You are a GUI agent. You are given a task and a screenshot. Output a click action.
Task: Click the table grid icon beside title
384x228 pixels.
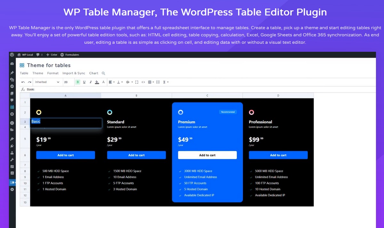pyautogui.click(x=22, y=65)
